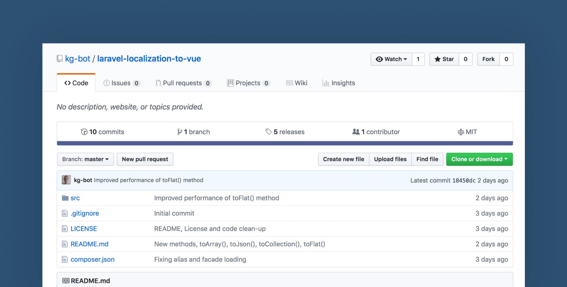View the 1 contributor link
567x287 pixels.
tap(376, 132)
